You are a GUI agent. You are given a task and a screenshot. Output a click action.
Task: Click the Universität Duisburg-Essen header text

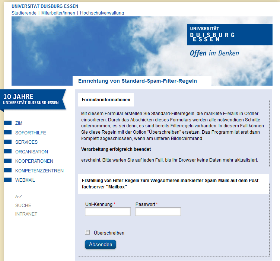coord(45,6)
